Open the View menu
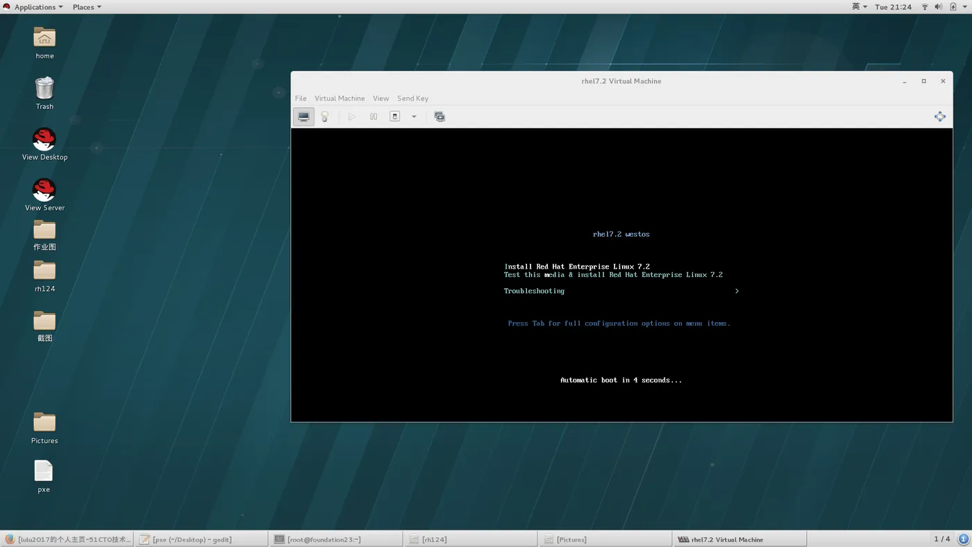972x547 pixels. click(380, 99)
